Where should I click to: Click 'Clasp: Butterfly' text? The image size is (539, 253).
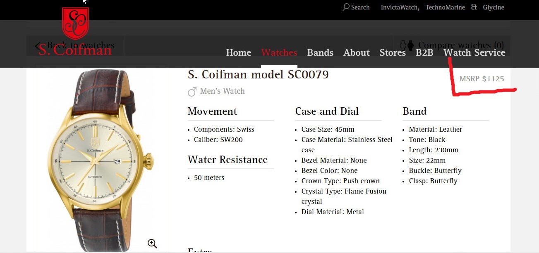(x=433, y=181)
